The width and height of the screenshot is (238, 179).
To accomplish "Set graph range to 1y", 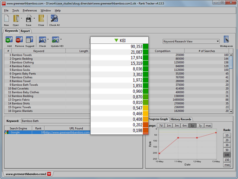I will 192,125.
